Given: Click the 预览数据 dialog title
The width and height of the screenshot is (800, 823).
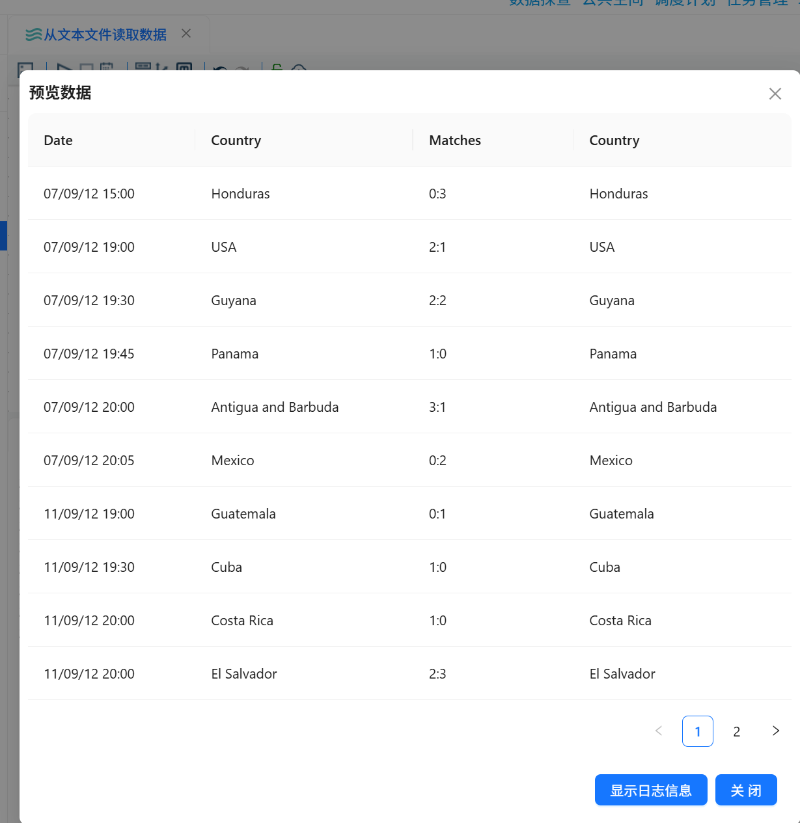Looking at the screenshot, I should [x=60, y=93].
